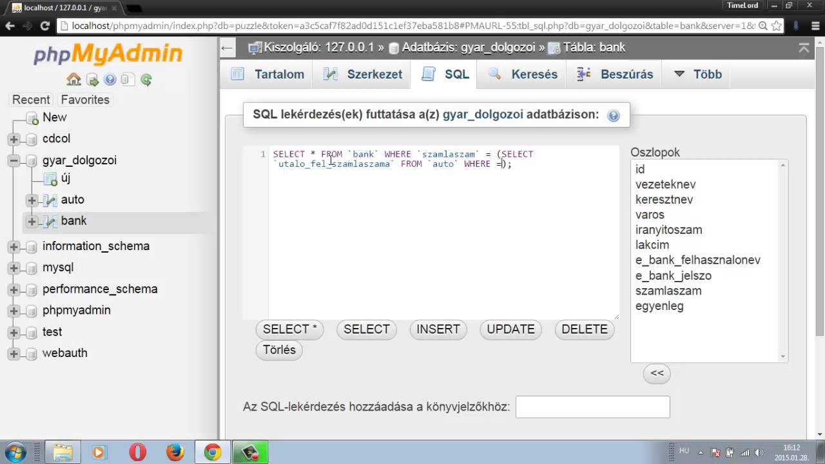Viewport: 825px width, 464px height.
Task: Click zoom magnifier icon in address bar
Action: click(x=762, y=26)
